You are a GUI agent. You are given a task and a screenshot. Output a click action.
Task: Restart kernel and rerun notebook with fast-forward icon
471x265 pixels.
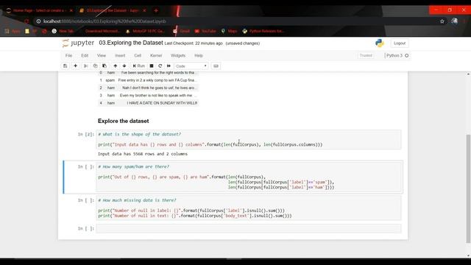tap(169, 66)
